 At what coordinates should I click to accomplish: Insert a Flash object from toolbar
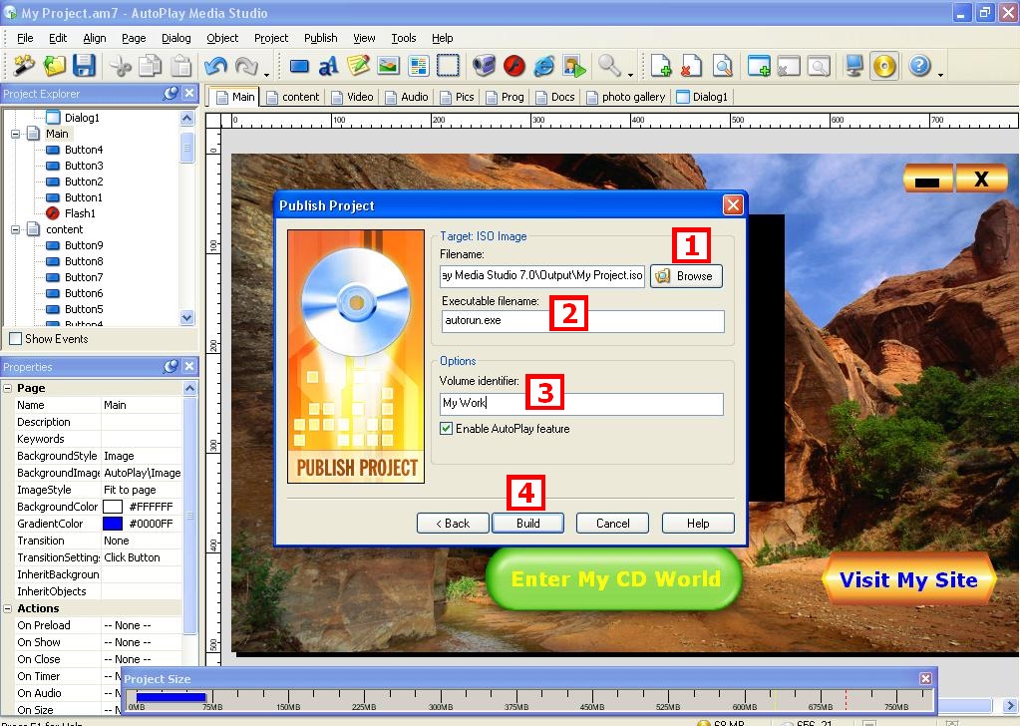513,67
